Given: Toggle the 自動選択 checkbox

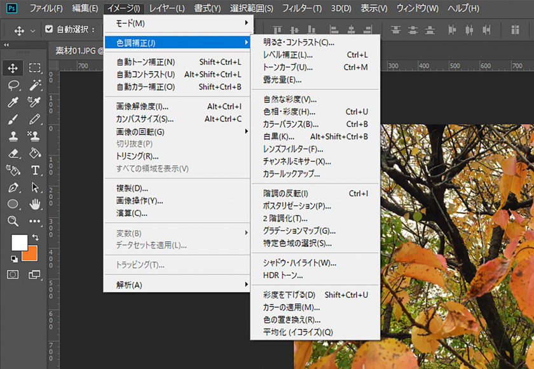Looking at the screenshot, I should pos(49,30).
